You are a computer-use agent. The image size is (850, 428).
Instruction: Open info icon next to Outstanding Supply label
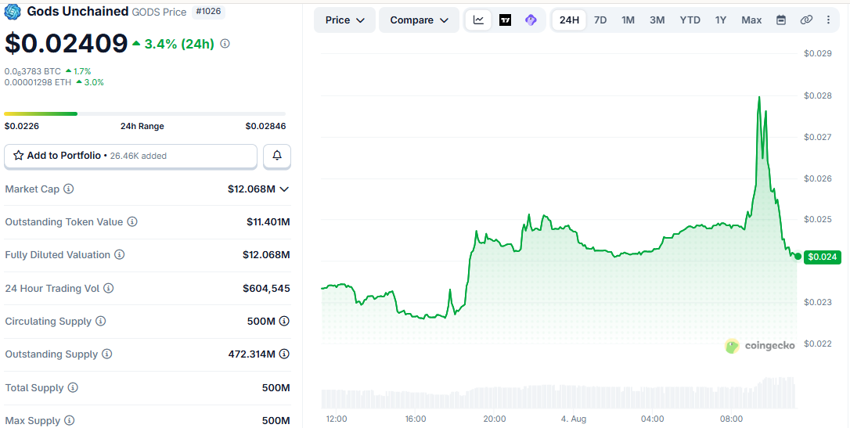point(107,354)
